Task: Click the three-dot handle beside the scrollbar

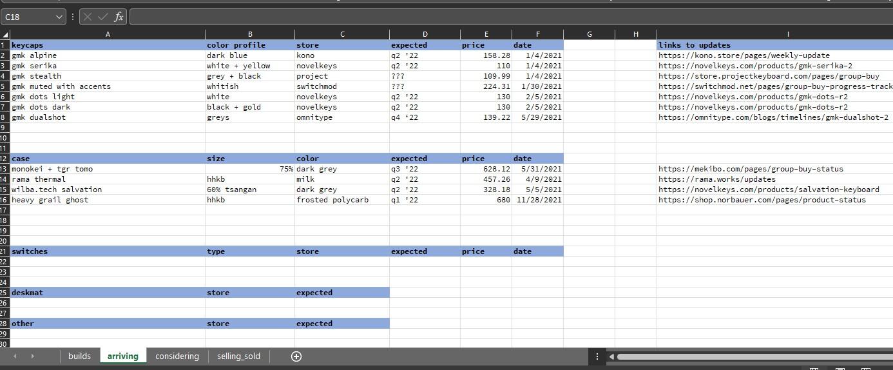Action: coord(597,356)
